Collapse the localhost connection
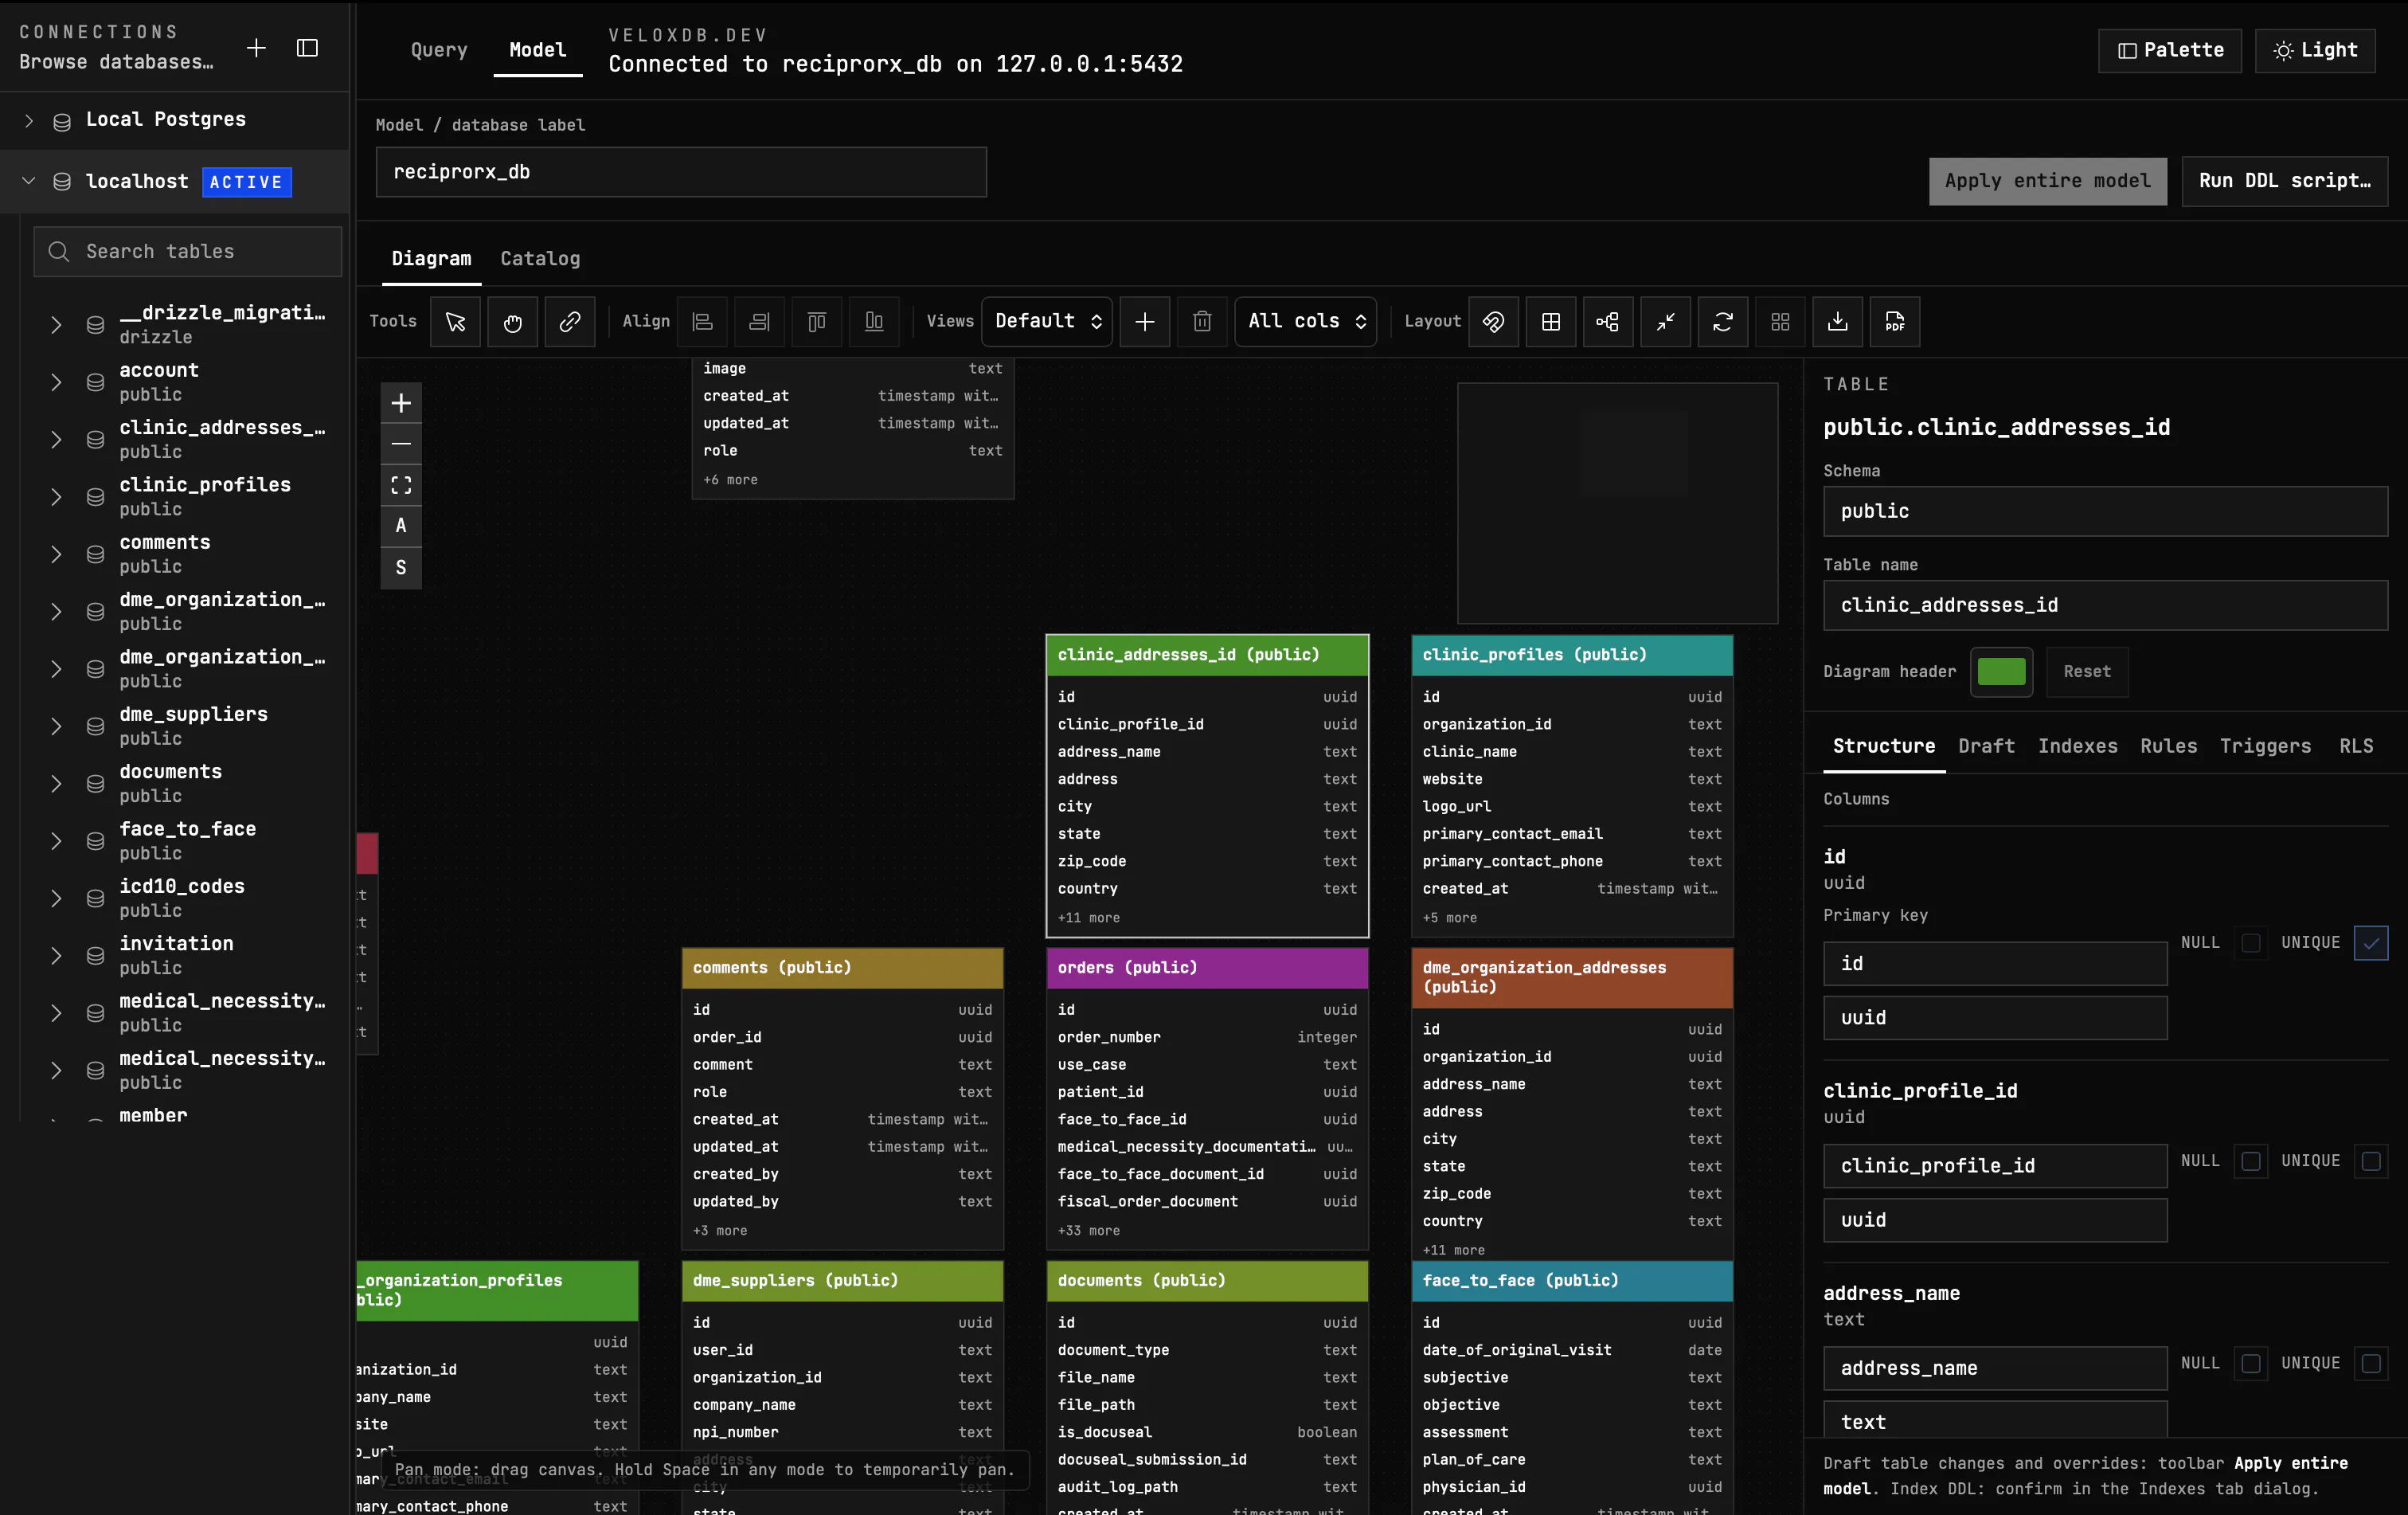 (29, 181)
